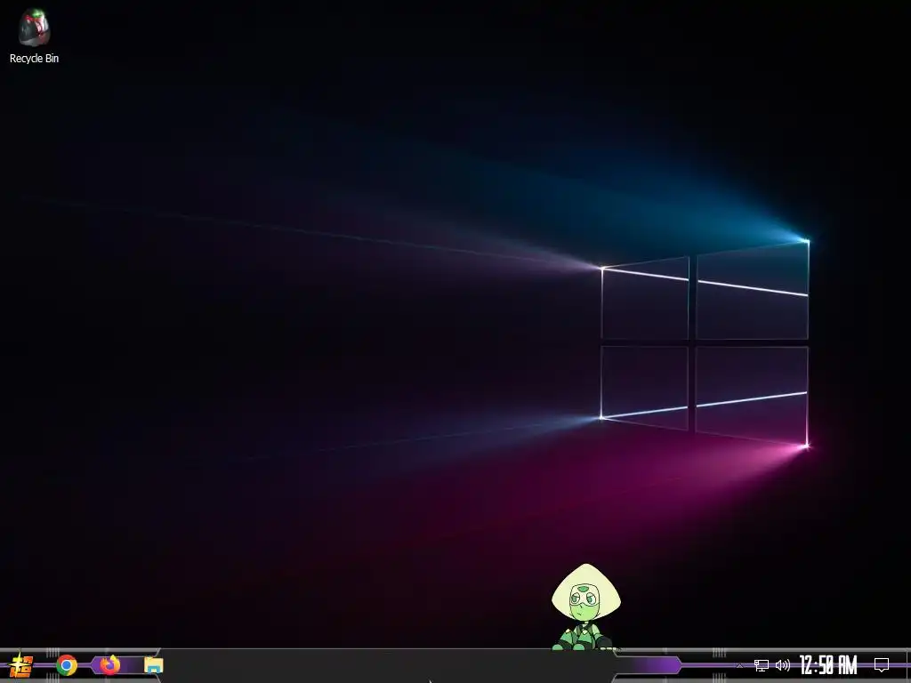Open File Explorer from the taskbar

coord(153,665)
